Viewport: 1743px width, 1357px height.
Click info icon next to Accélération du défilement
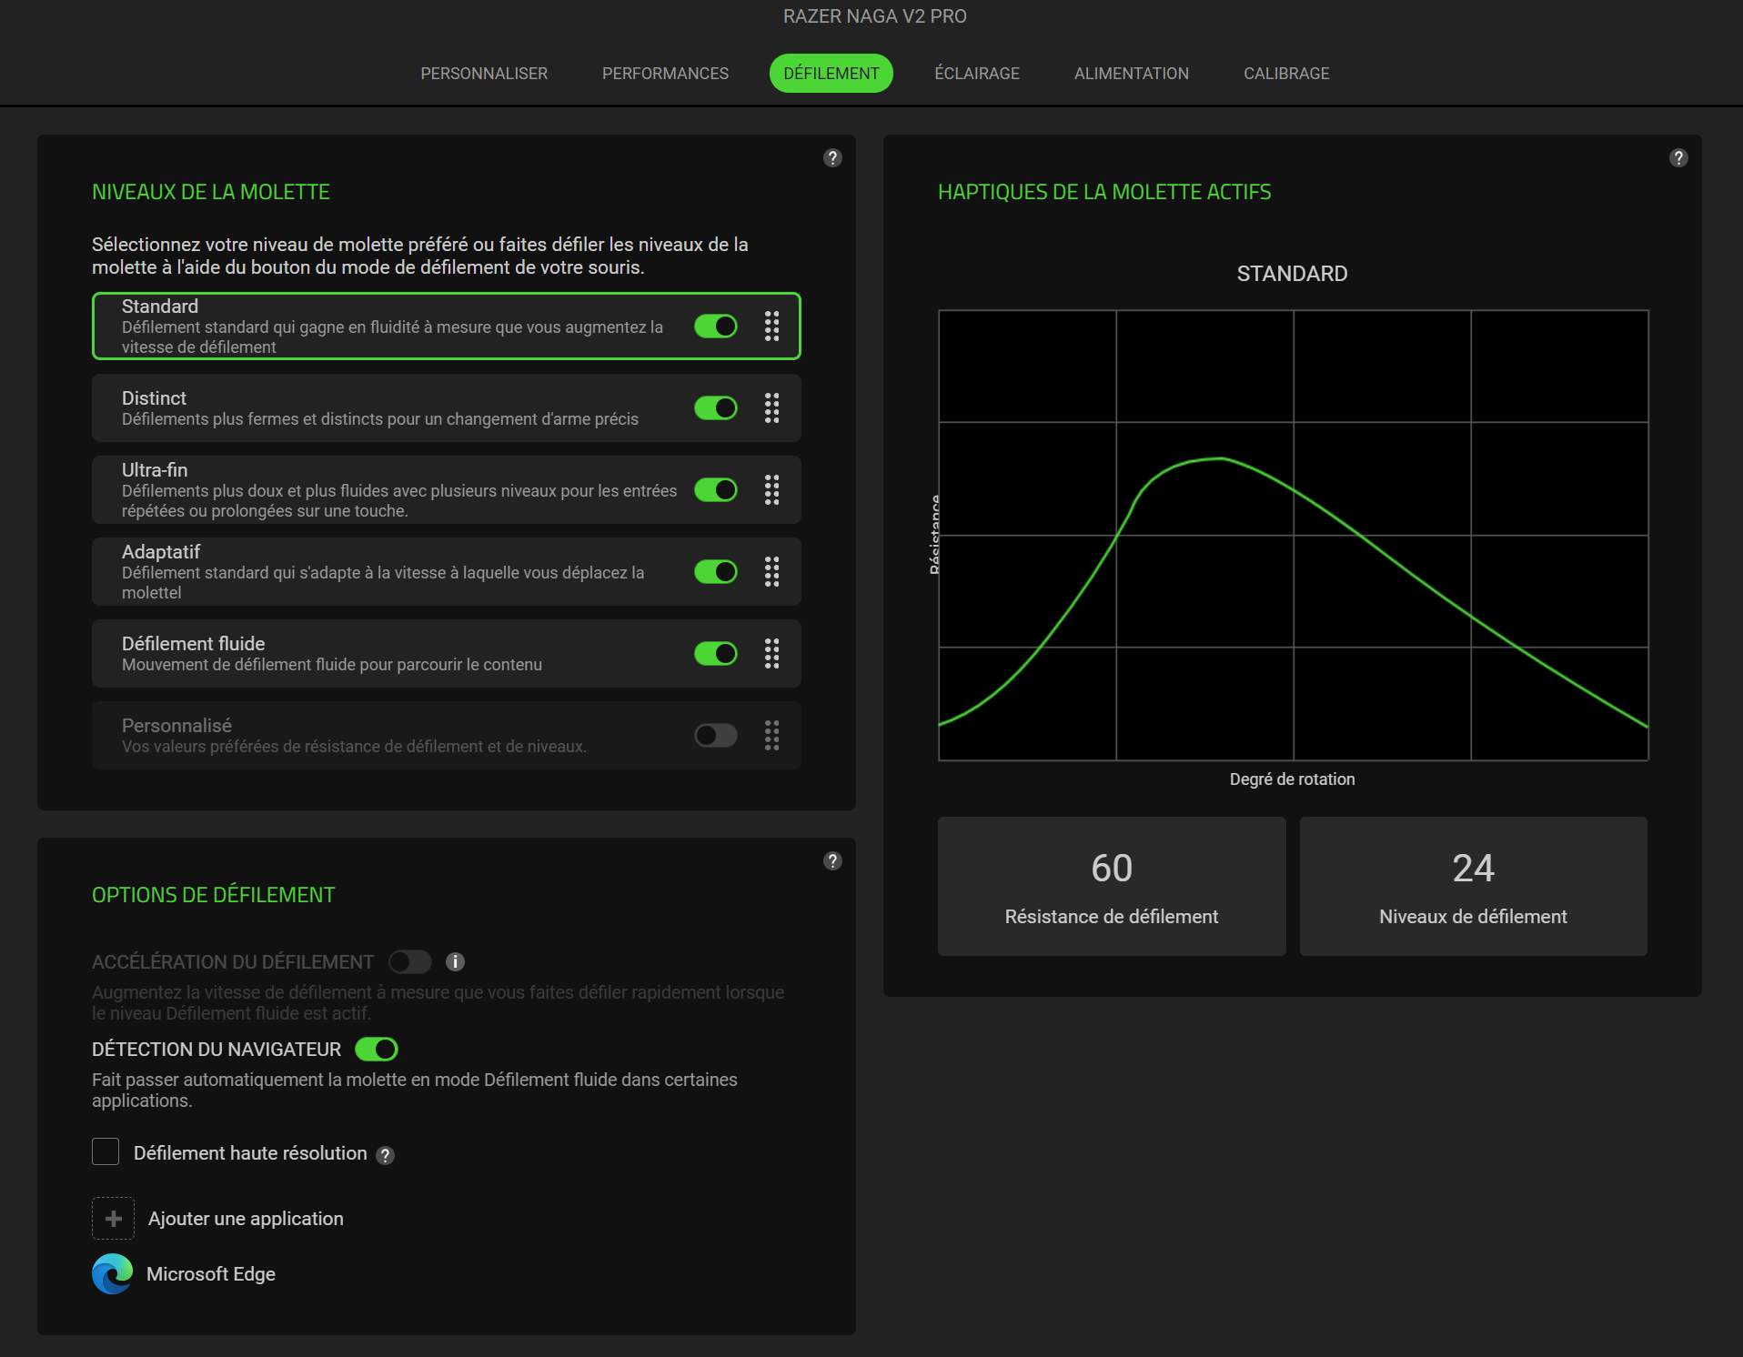pyautogui.click(x=456, y=961)
